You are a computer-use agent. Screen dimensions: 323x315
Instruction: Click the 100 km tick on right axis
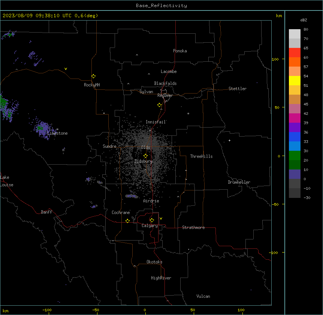click(275, 59)
